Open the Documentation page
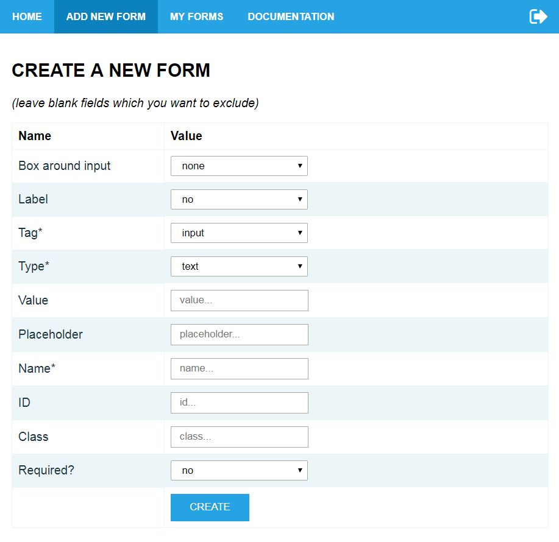The image size is (559, 542). pyautogui.click(x=291, y=16)
